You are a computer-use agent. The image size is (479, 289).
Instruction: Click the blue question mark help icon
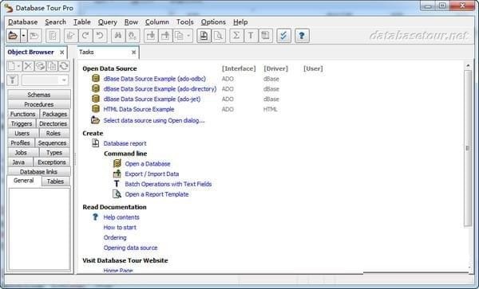302,36
